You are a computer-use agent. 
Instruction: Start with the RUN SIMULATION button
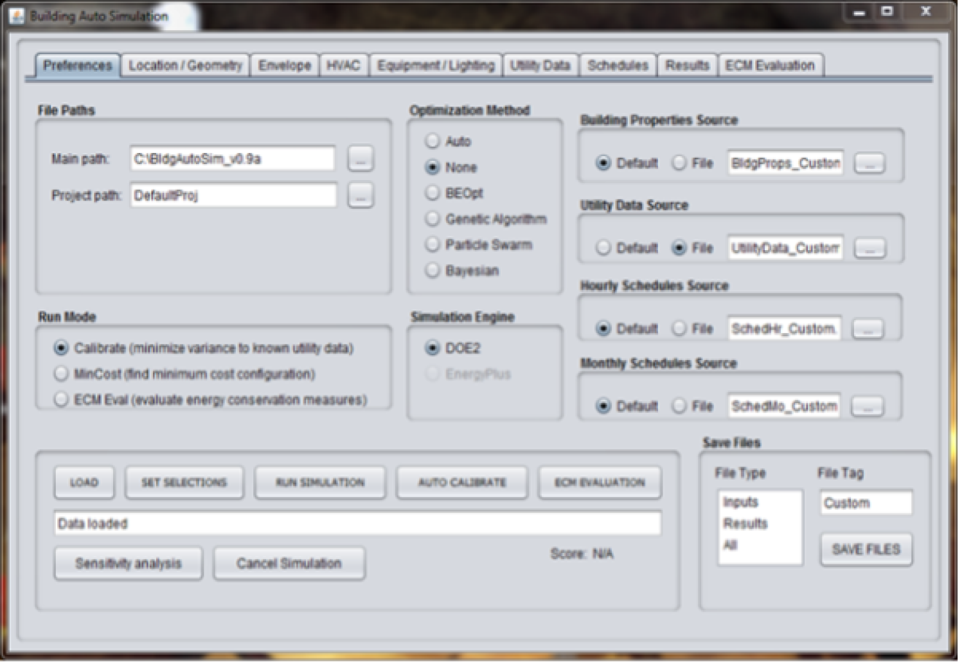(321, 483)
